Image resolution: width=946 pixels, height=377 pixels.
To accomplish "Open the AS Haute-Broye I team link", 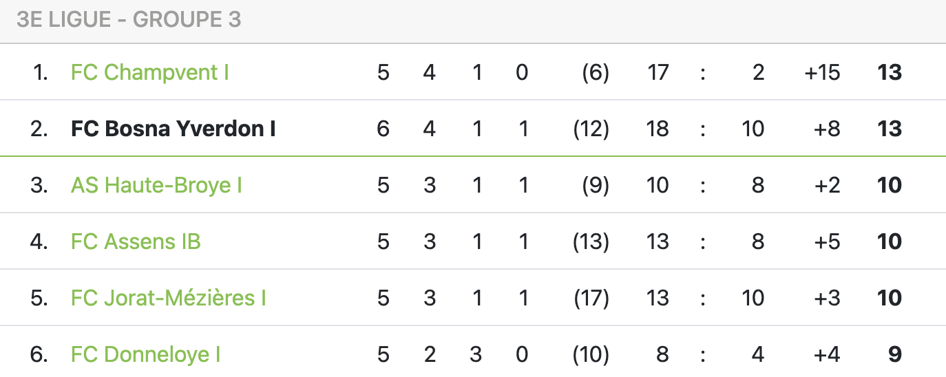I will (156, 185).
